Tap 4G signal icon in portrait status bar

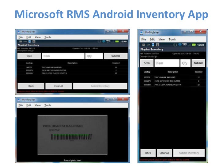(185, 44)
